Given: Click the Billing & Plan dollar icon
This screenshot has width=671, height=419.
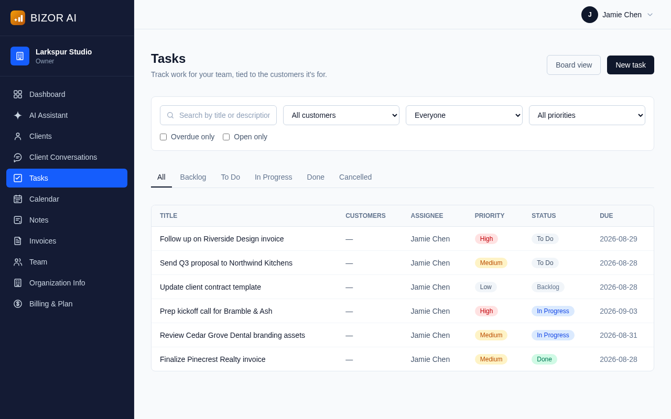Looking at the screenshot, I should point(18,304).
